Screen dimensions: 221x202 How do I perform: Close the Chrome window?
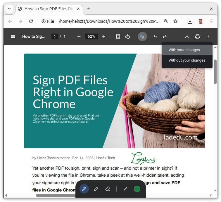pos(211,9)
